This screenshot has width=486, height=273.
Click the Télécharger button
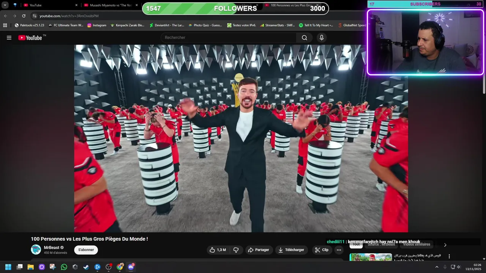click(291, 250)
